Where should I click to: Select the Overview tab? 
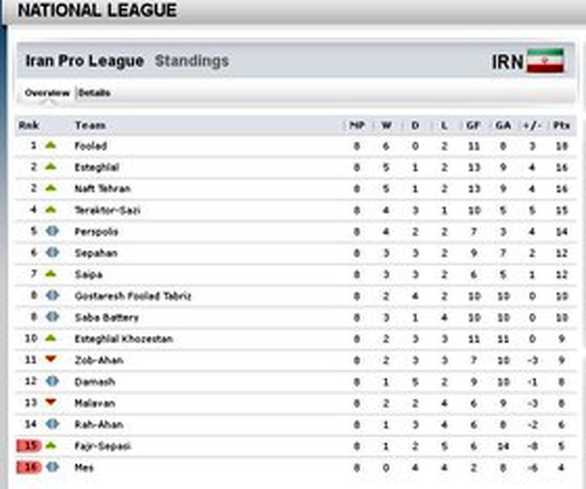(x=47, y=93)
